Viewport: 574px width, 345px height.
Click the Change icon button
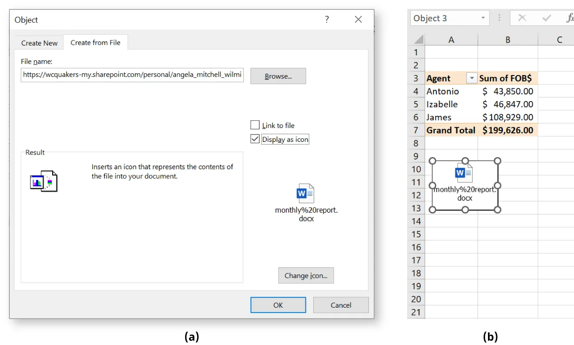pyautogui.click(x=306, y=275)
